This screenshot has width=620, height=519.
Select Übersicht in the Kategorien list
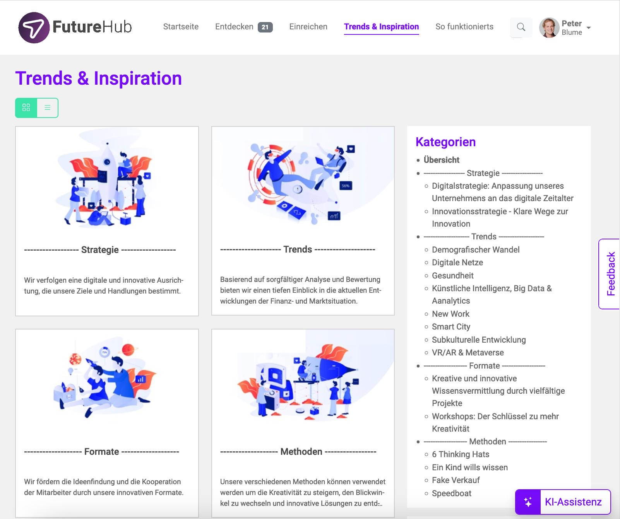[441, 160]
